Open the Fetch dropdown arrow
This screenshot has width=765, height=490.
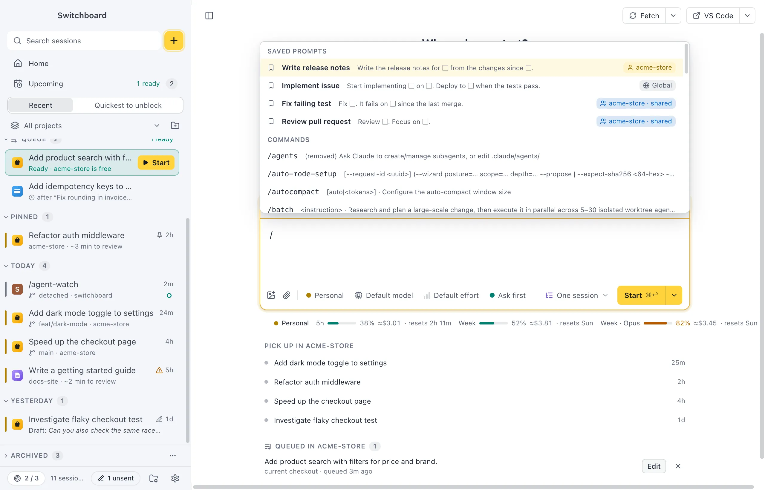tap(673, 16)
